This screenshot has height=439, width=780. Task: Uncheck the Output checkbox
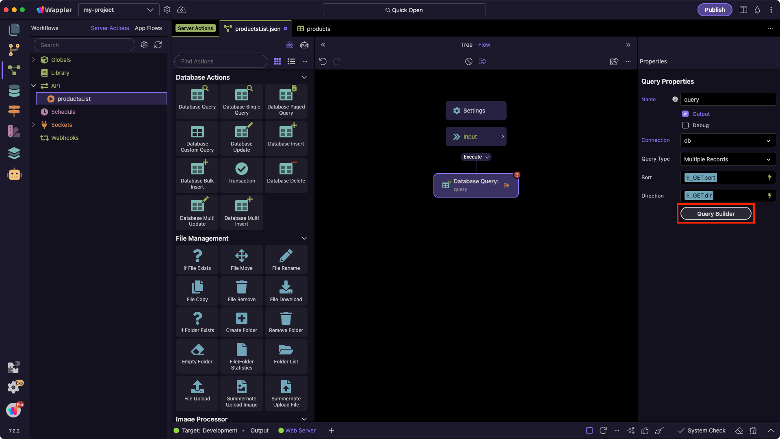point(685,114)
